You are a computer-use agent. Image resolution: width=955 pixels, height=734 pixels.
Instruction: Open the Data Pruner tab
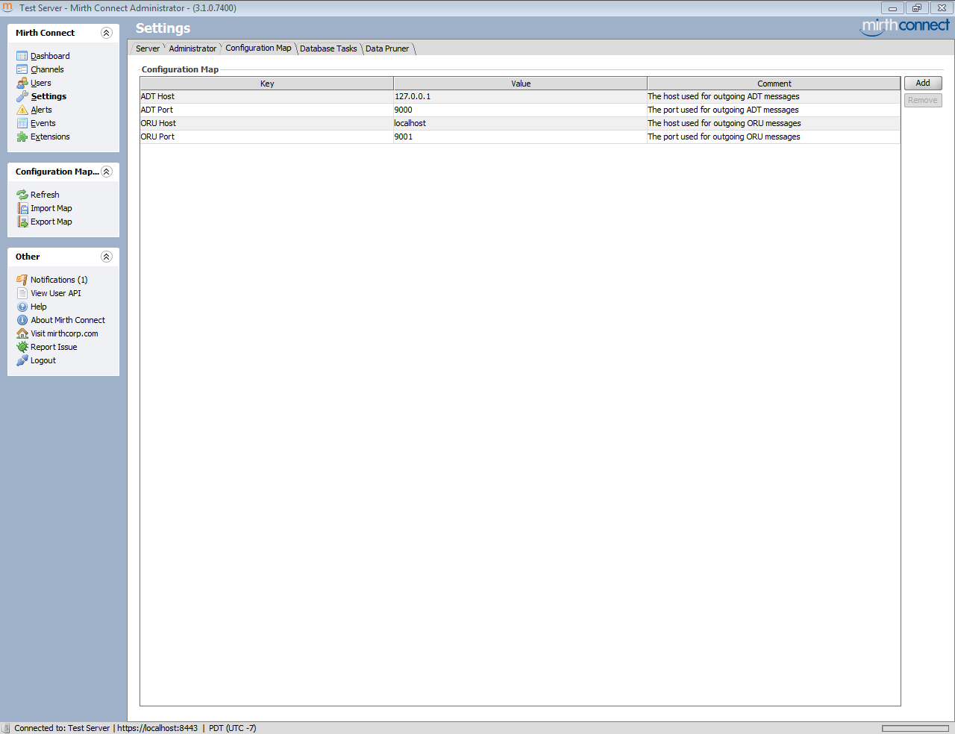387,48
